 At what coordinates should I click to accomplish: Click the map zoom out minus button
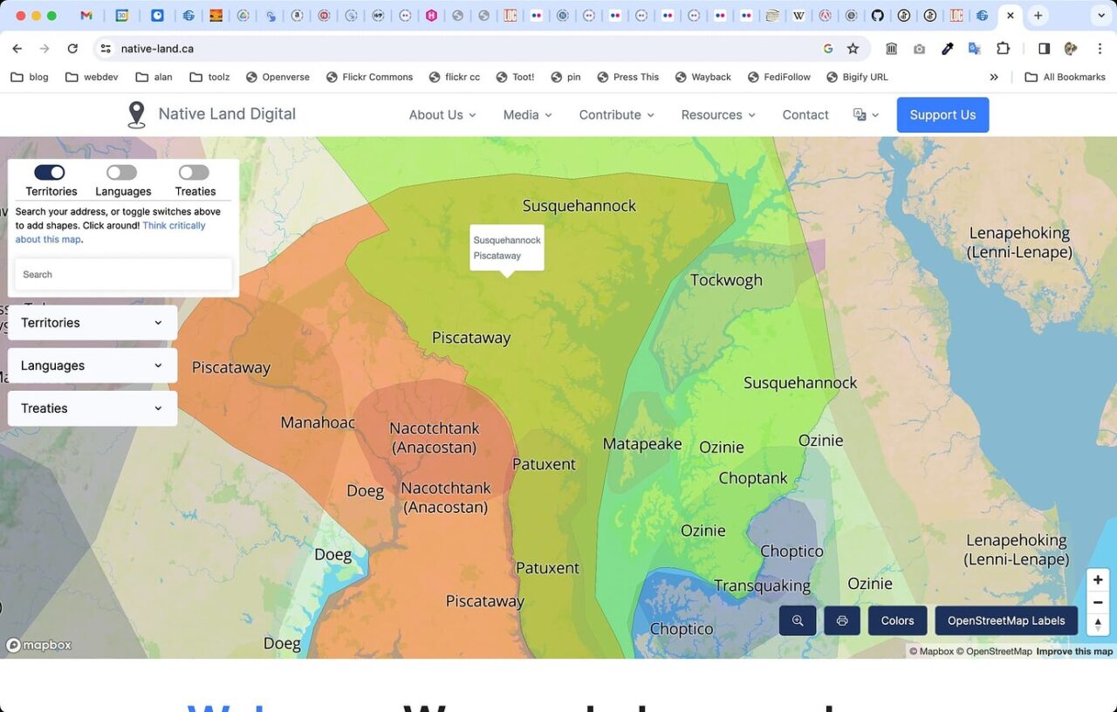click(1098, 602)
